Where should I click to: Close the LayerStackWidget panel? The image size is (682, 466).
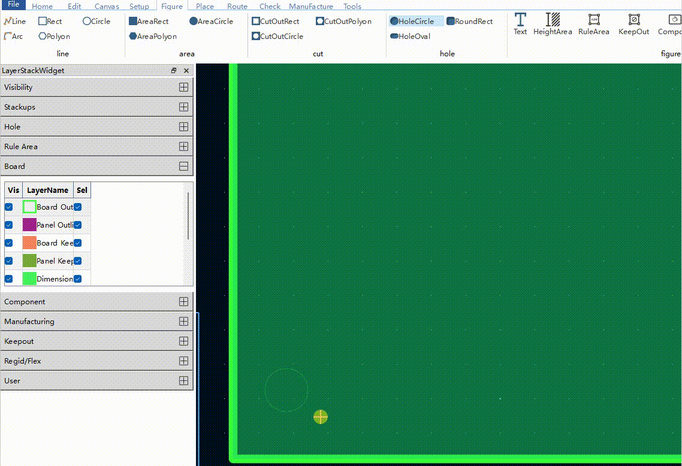tap(186, 71)
